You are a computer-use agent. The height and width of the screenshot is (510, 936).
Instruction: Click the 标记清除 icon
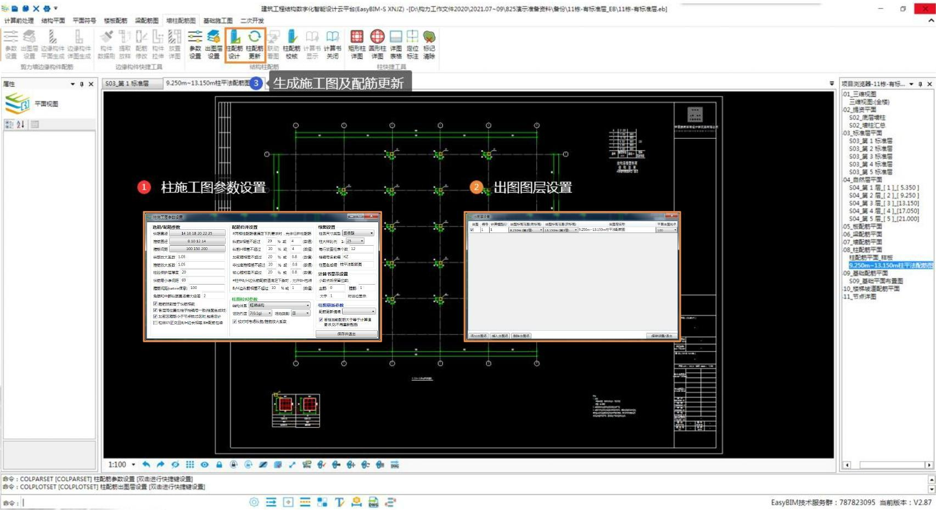(x=429, y=37)
